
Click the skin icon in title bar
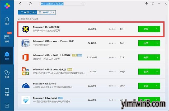click(x=147, y=3)
